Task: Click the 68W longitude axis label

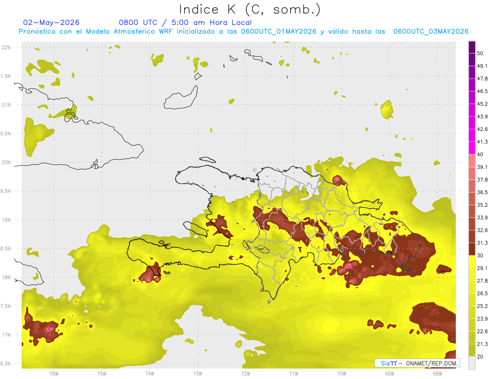Action: (x=437, y=373)
